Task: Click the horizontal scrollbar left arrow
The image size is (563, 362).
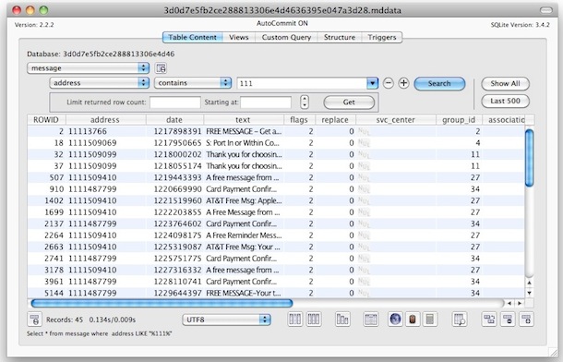Action: tap(509, 304)
